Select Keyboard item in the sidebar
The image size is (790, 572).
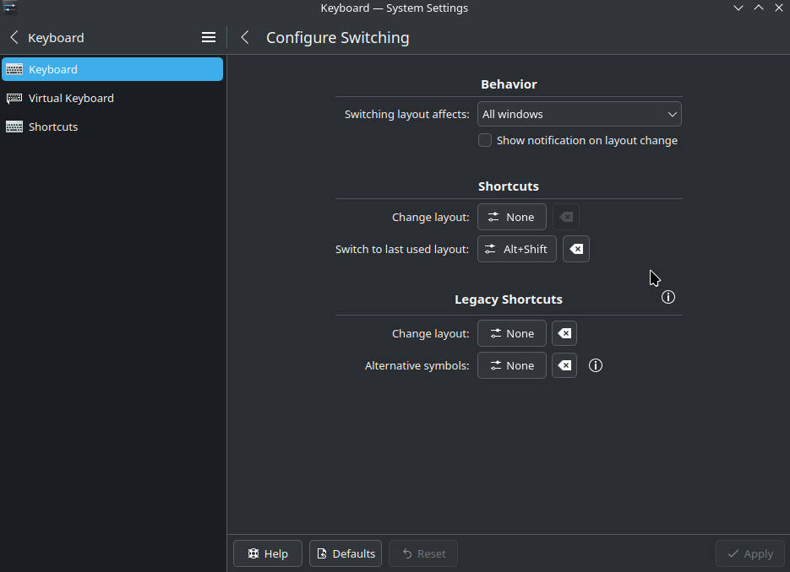click(53, 69)
